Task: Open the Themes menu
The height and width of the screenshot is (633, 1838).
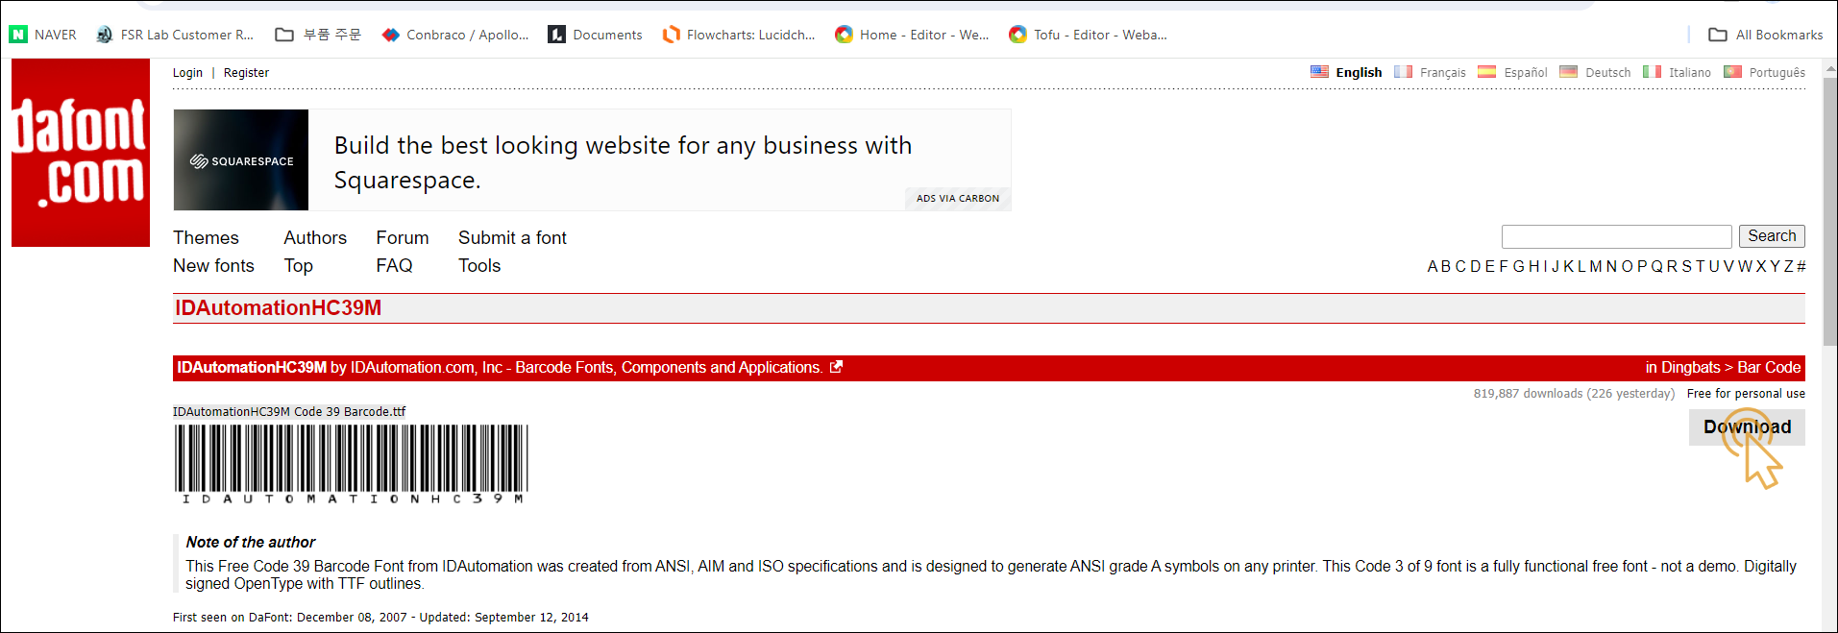Action: click(206, 237)
